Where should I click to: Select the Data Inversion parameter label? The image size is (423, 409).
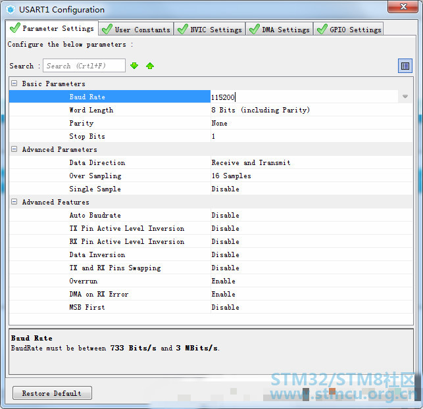coord(97,254)
